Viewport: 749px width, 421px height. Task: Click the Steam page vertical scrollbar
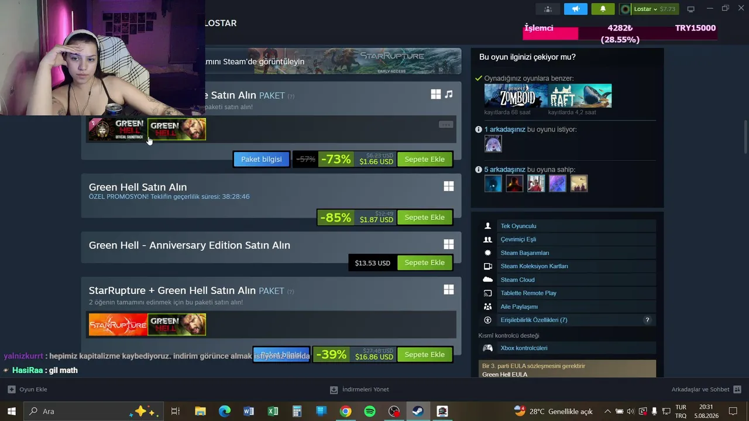click(x=745, y=137)
